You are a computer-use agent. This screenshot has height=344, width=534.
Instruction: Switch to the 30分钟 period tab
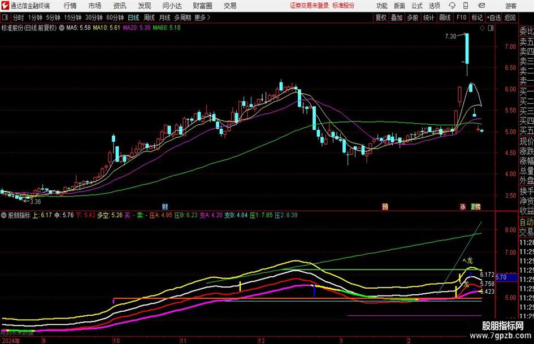point(94,18)
